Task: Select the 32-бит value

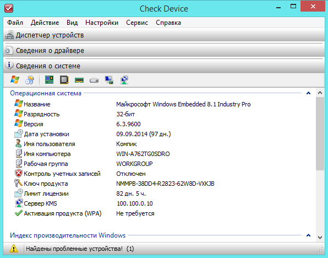Action: [125, 114]
